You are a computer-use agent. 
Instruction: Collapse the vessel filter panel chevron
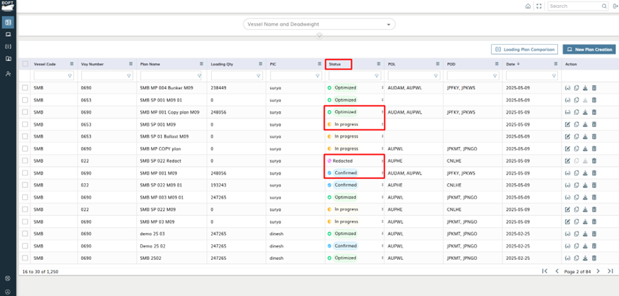pyautogui.click(x=319, y=35)
